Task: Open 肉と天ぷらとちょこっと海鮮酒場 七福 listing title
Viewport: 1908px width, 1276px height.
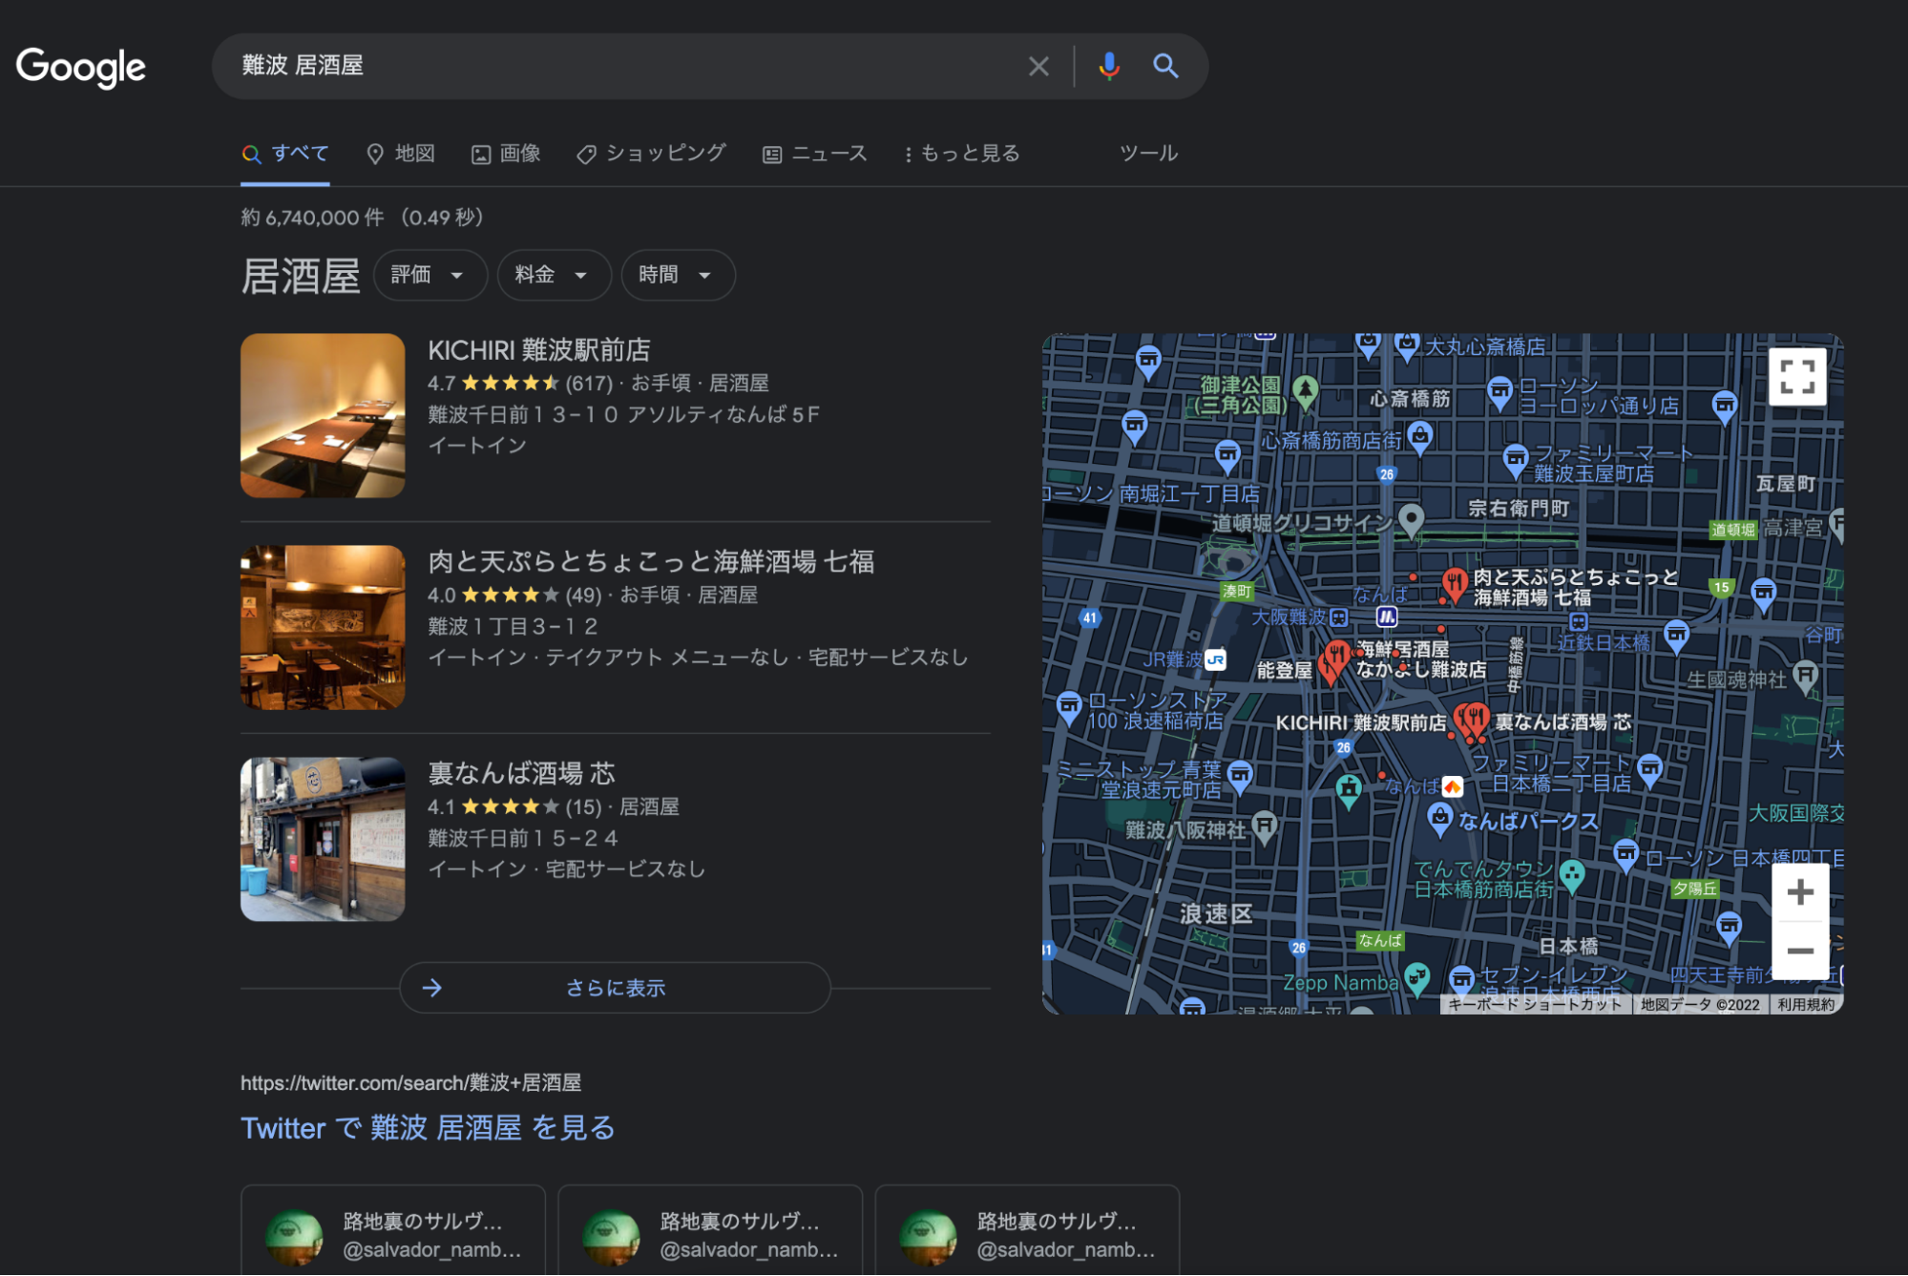Action: click(651, 562)
